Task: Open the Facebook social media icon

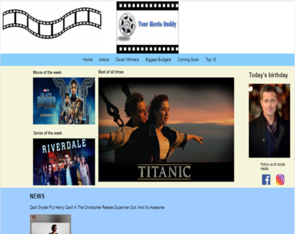Action: [x=266, y=180]
